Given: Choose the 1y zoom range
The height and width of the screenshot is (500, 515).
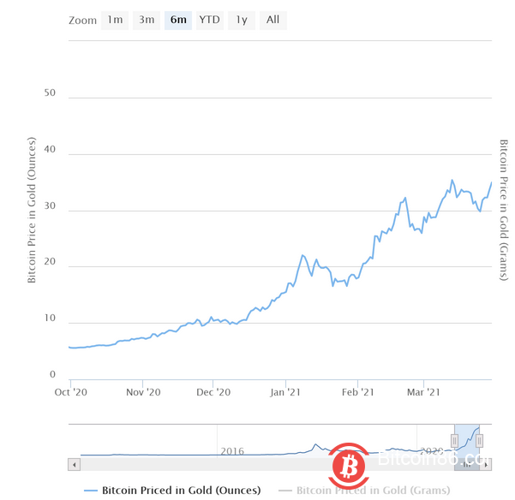Looking at the screenshot, I should click(x=242, y=20).
